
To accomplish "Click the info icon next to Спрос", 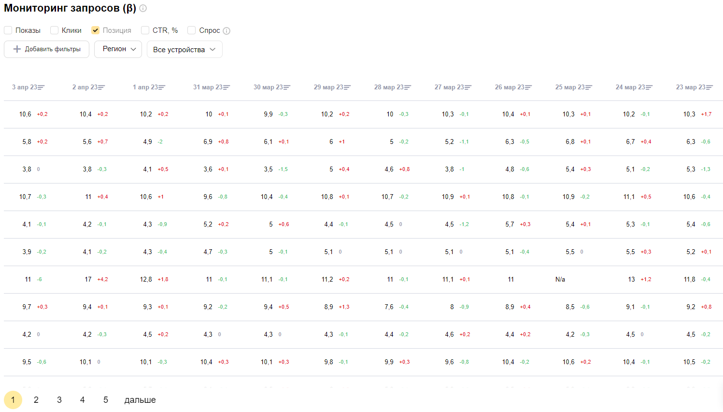I will [x=227, y=31].
